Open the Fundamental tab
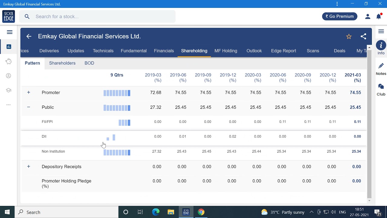387x218 pixels. tap(134, 51)
